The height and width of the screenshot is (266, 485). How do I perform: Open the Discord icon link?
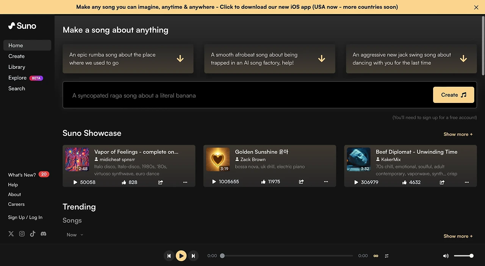coord(44,234)
